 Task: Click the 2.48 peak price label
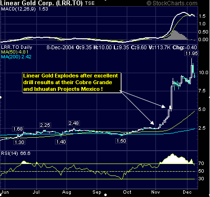(x=74, y=123)
